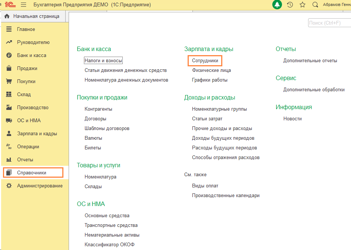This screenshot has width=351, height=250.
Task: Switch to Начальная страница tab
Action: 33,16
